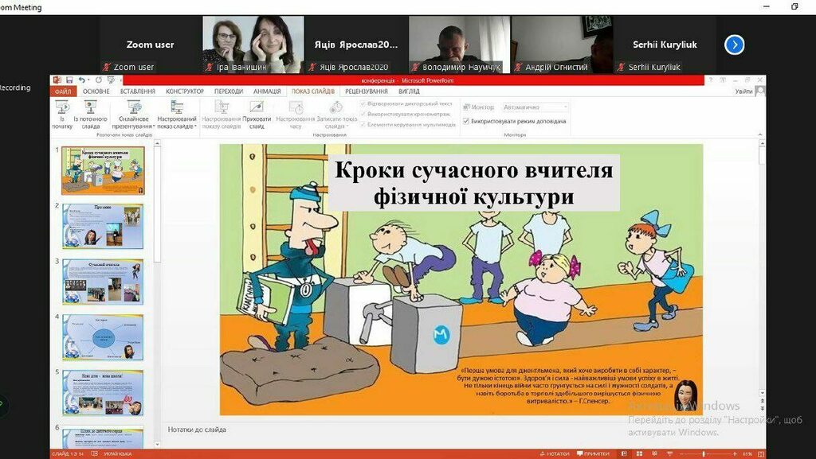The width and height of the screenshot is (816, 459).
Task: Open the Monitor 'Автоматично' combo box
Action: [567, 107]
